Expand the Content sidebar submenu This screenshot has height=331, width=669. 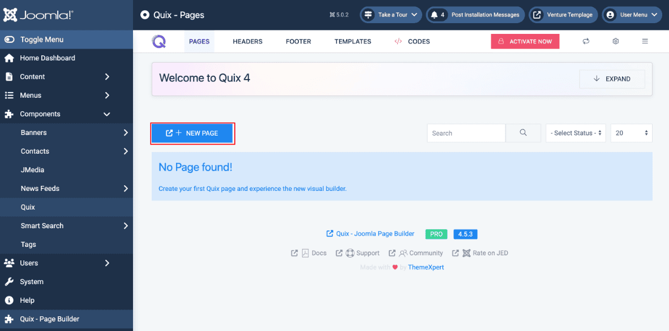coord(107,77)
